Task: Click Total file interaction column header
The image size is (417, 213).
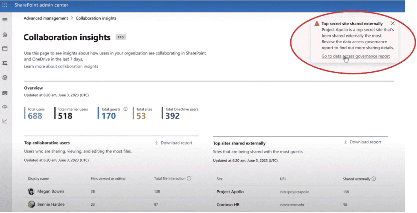Action: [x=170, y=178]
